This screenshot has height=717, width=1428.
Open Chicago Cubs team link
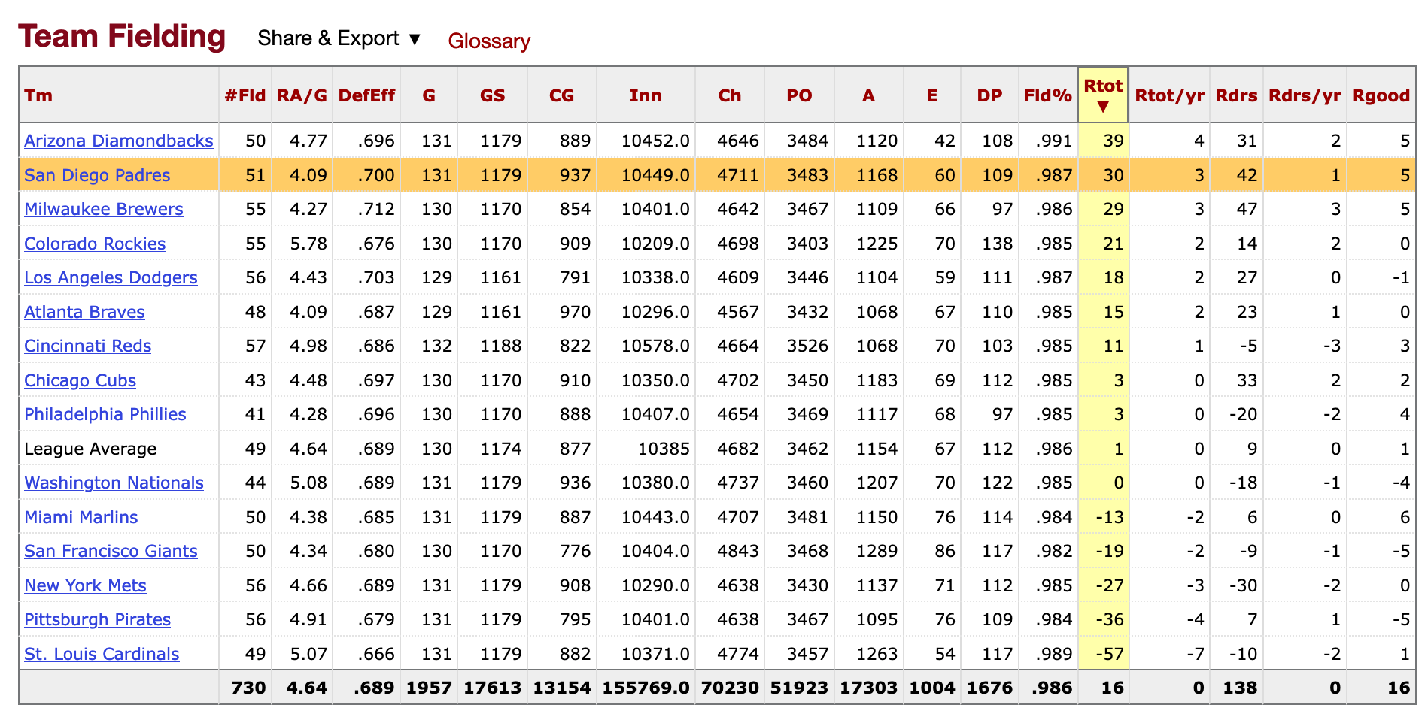pyautogui.click(x=80, y=380)
